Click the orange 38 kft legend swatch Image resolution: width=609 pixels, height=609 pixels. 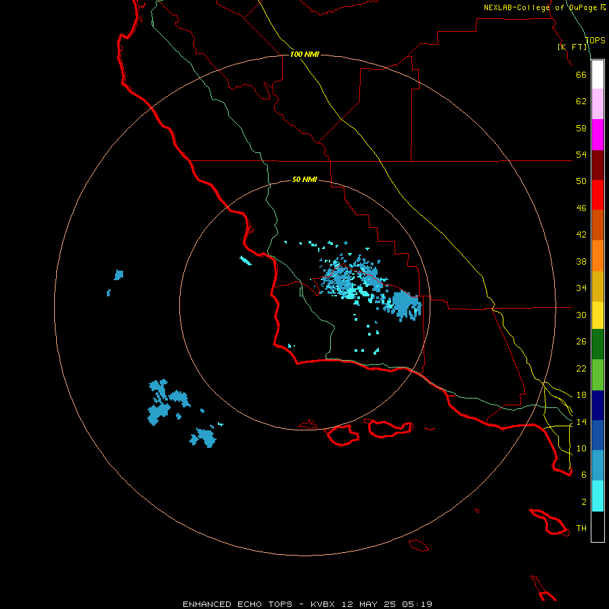pos(597,256)
